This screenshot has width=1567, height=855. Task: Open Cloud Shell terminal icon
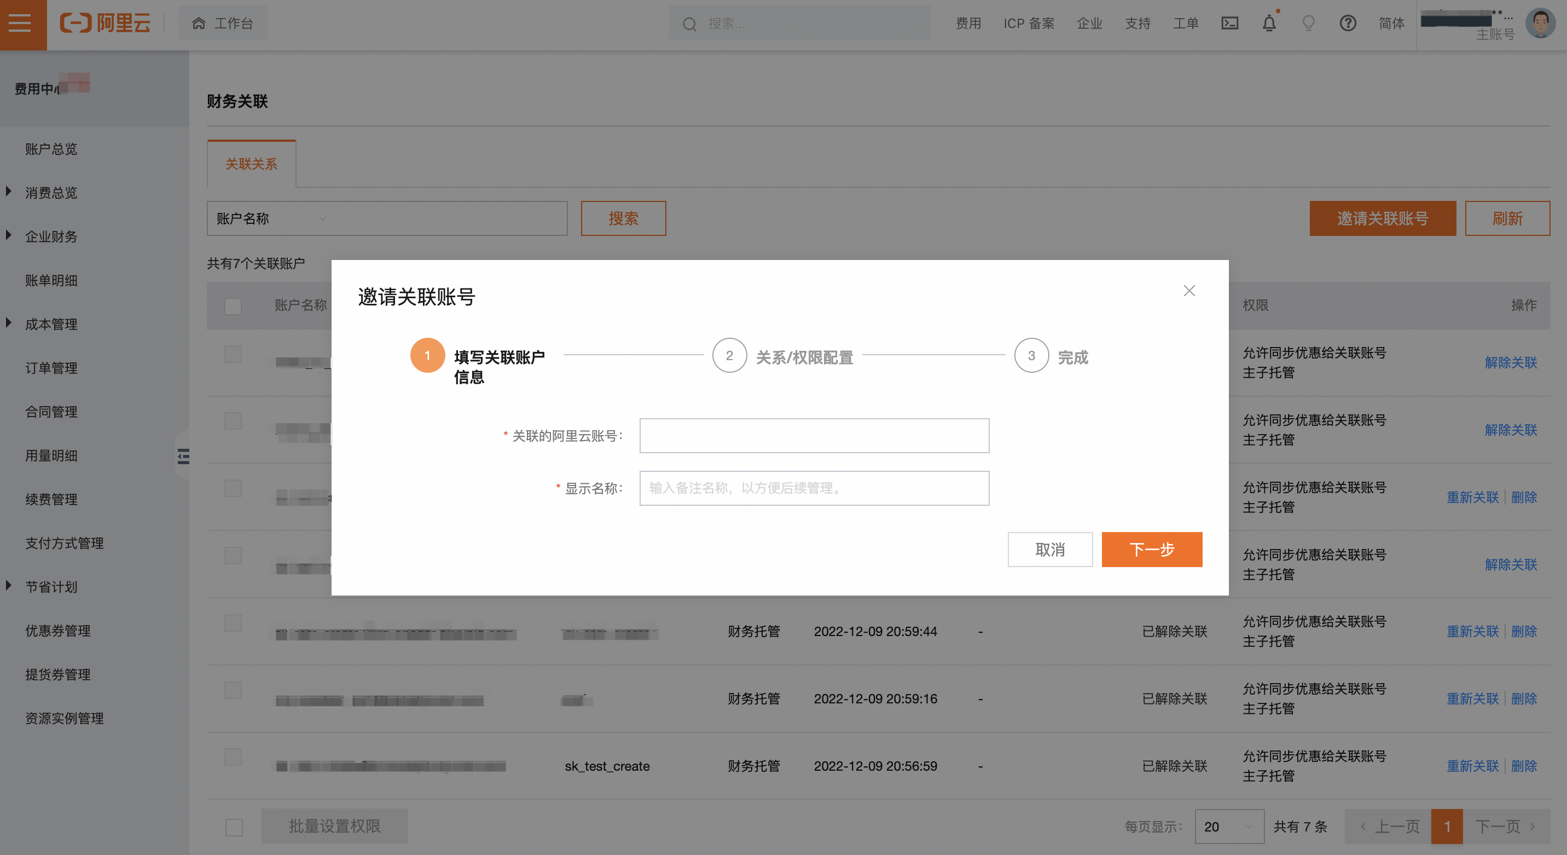coord(1229,24)
